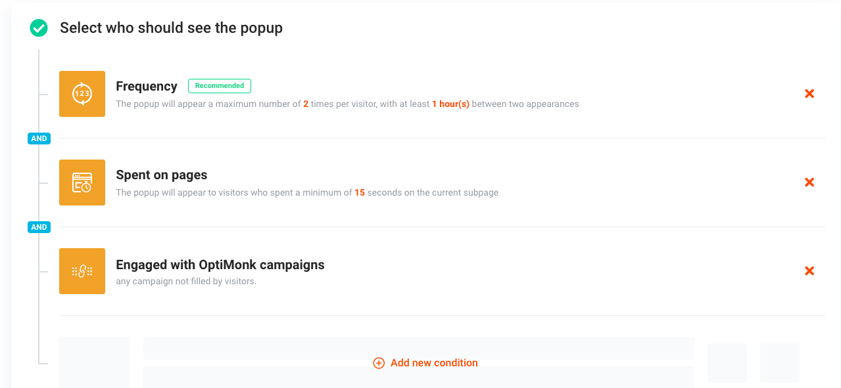This screenshot has height=388, width=841.
Task: Open the Spent on pages condition settings
Action: click(161, 175)
